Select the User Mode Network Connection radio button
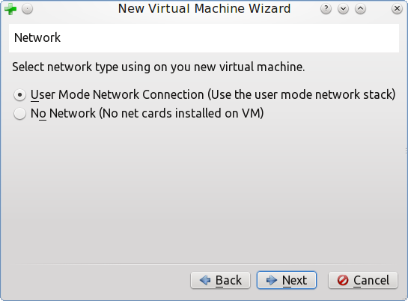Viewport: 408px width, 301px height. pyautogui.click(x=19, y=94)
